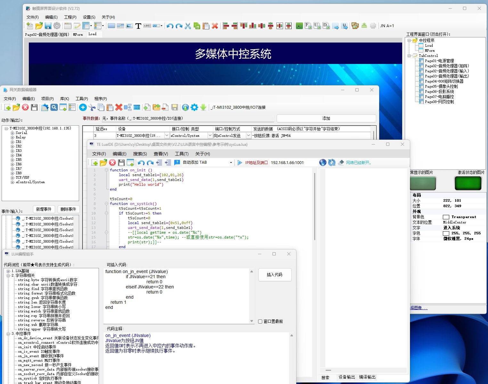
Task: Click the eraser clear icon in LuaIDE toolbar
Action: [x=341, y=162]
